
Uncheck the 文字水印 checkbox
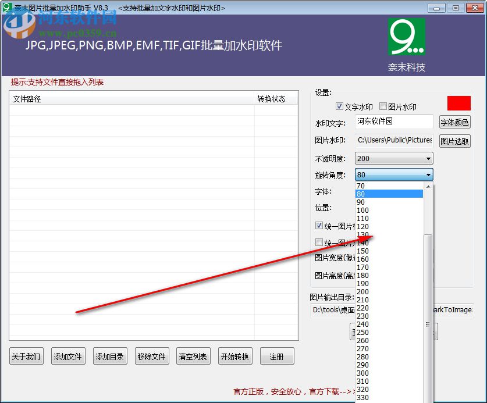point(339,106)
